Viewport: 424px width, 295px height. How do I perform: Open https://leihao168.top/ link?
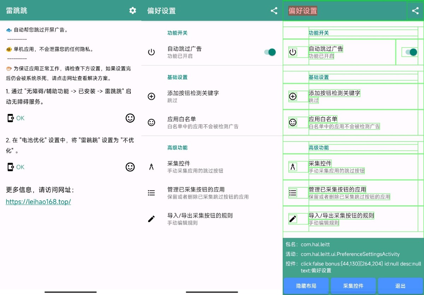coord(39,202)
